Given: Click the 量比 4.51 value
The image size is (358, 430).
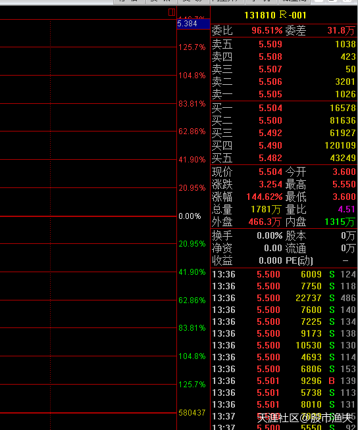Looking at the screenshot, I should (347, 210).
